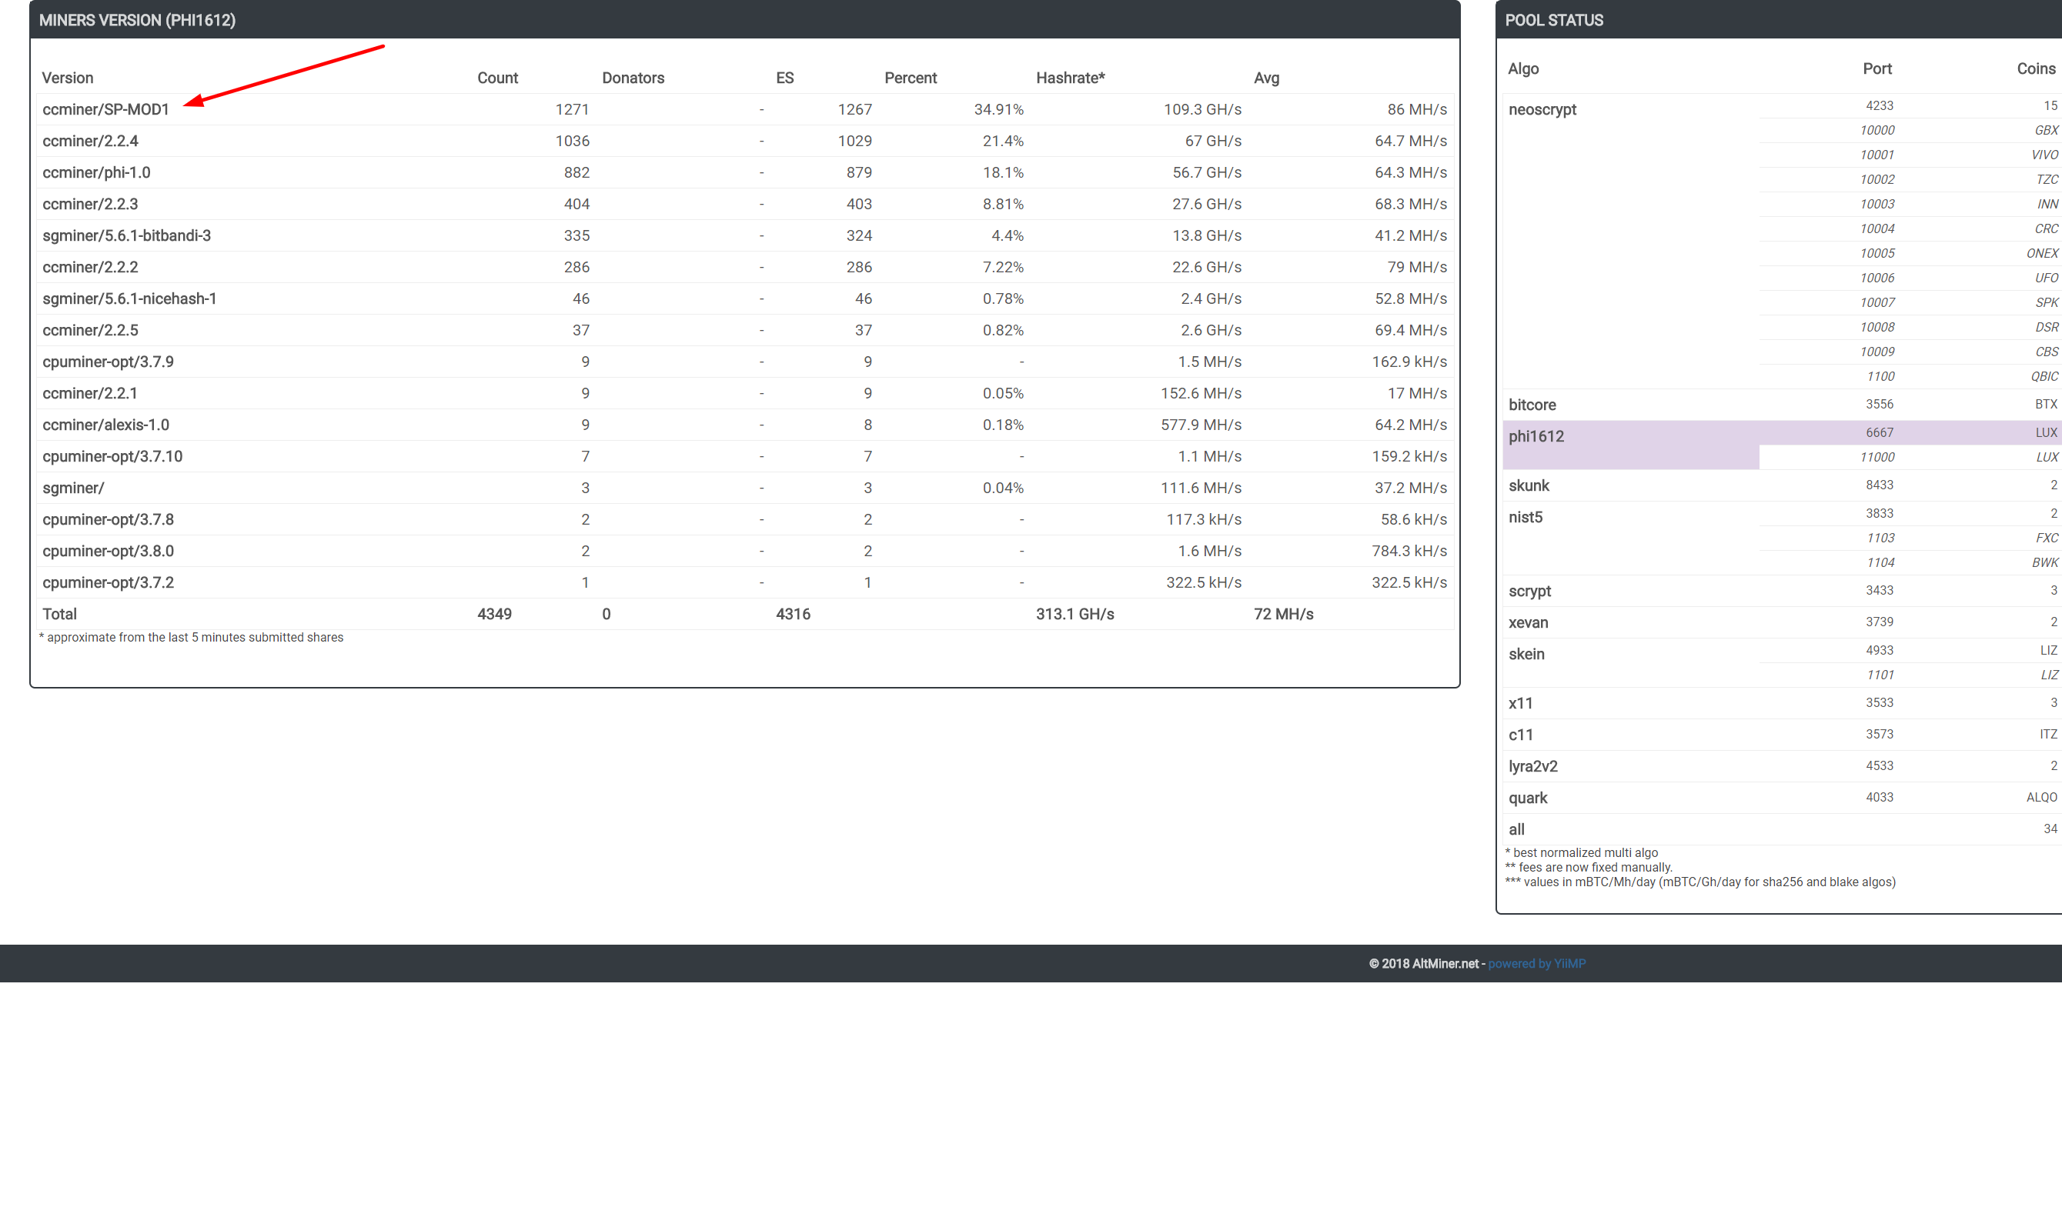
Task: Click the 'powered by YiiMP' footer link
Action: click(x=1536, y=963)
